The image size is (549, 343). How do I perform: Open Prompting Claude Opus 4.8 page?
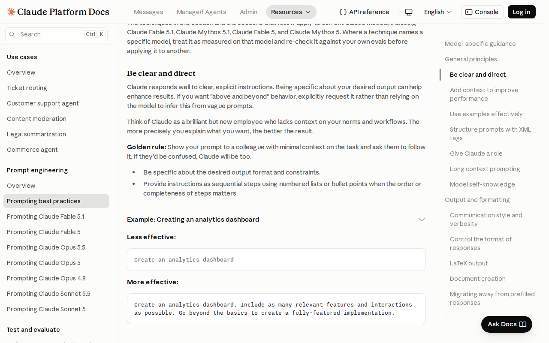click(x=56, y=278)
